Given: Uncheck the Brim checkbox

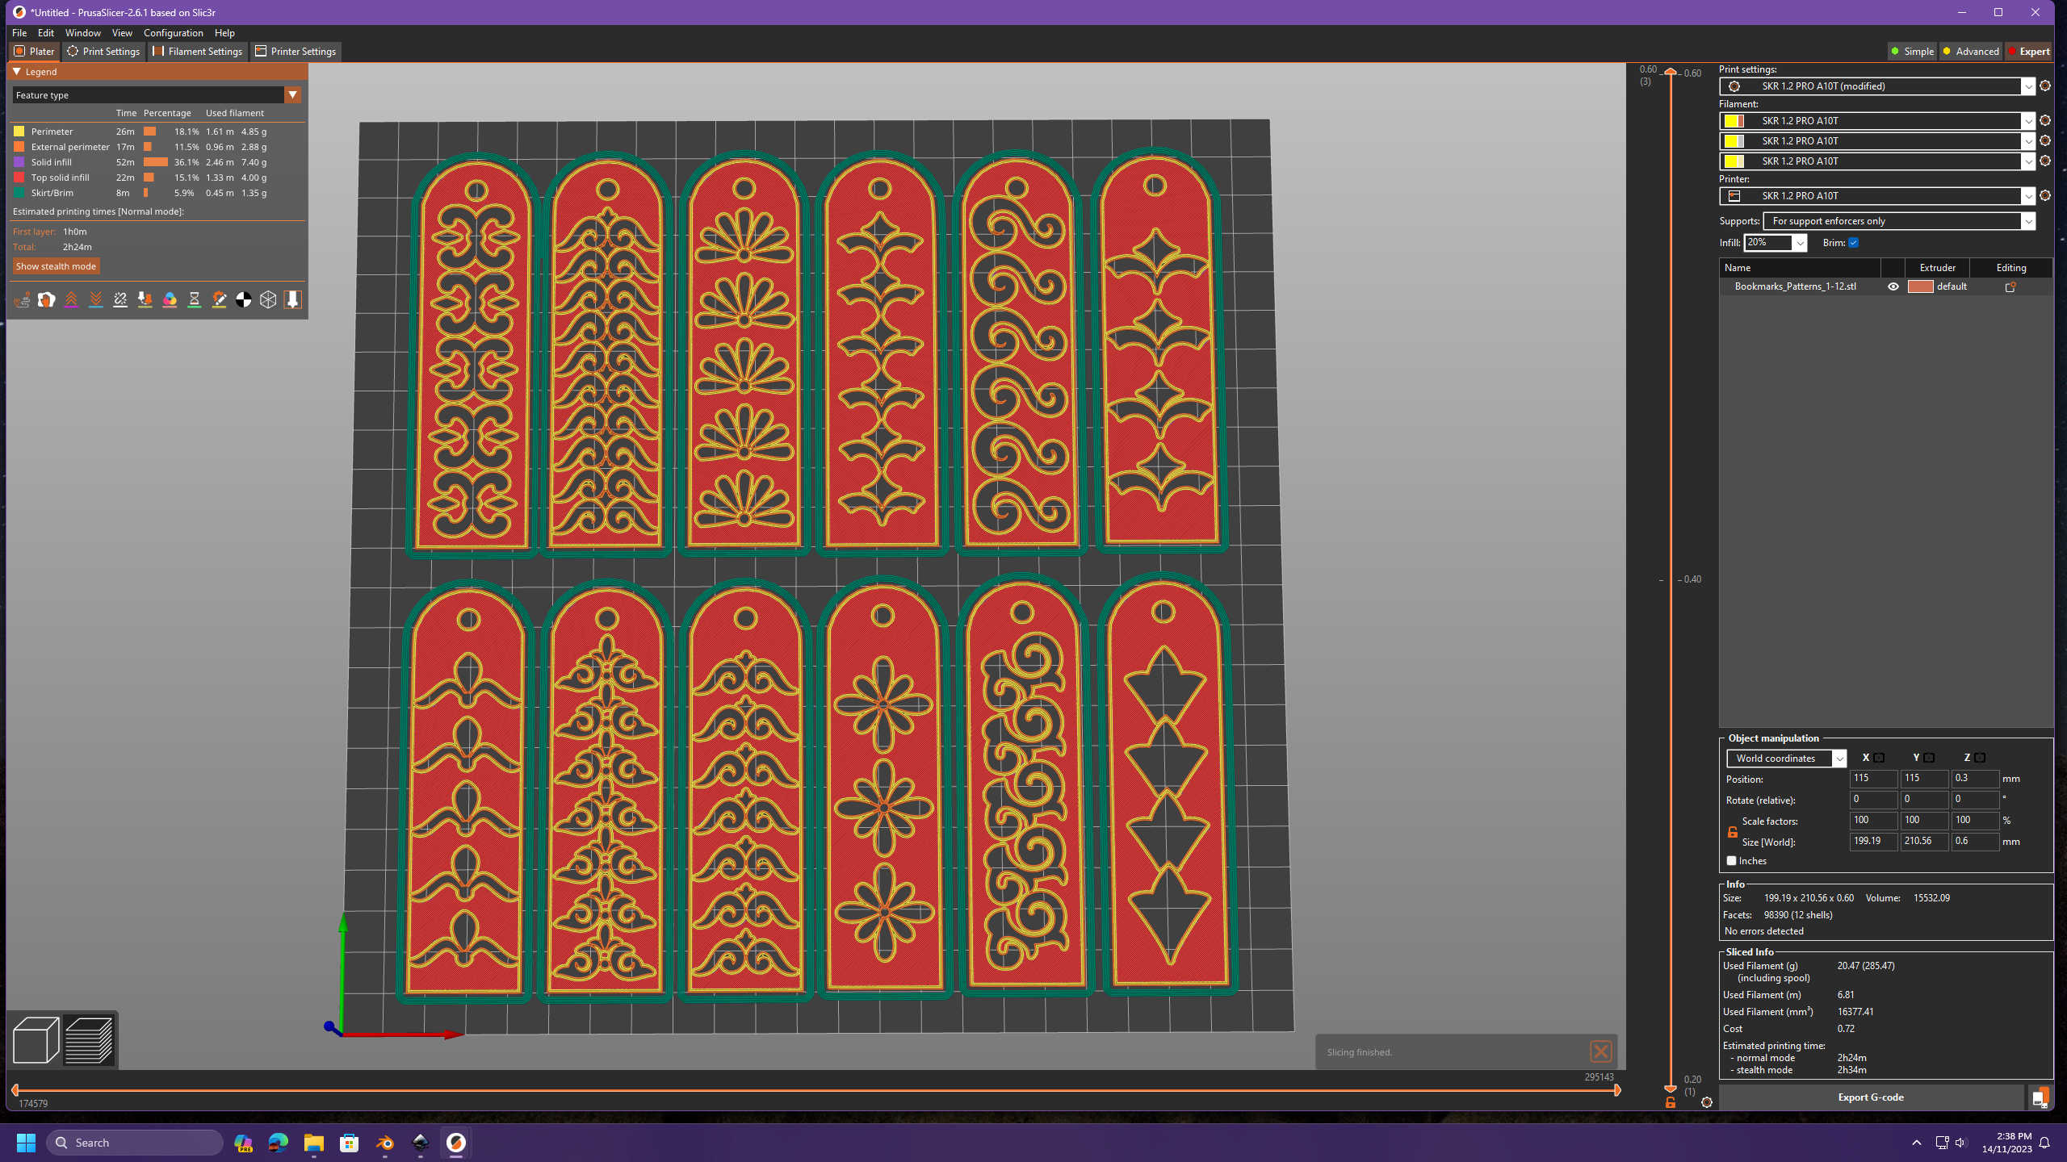Looking at the screenshot, I should pyautogui.click(x=1854, y=243).
